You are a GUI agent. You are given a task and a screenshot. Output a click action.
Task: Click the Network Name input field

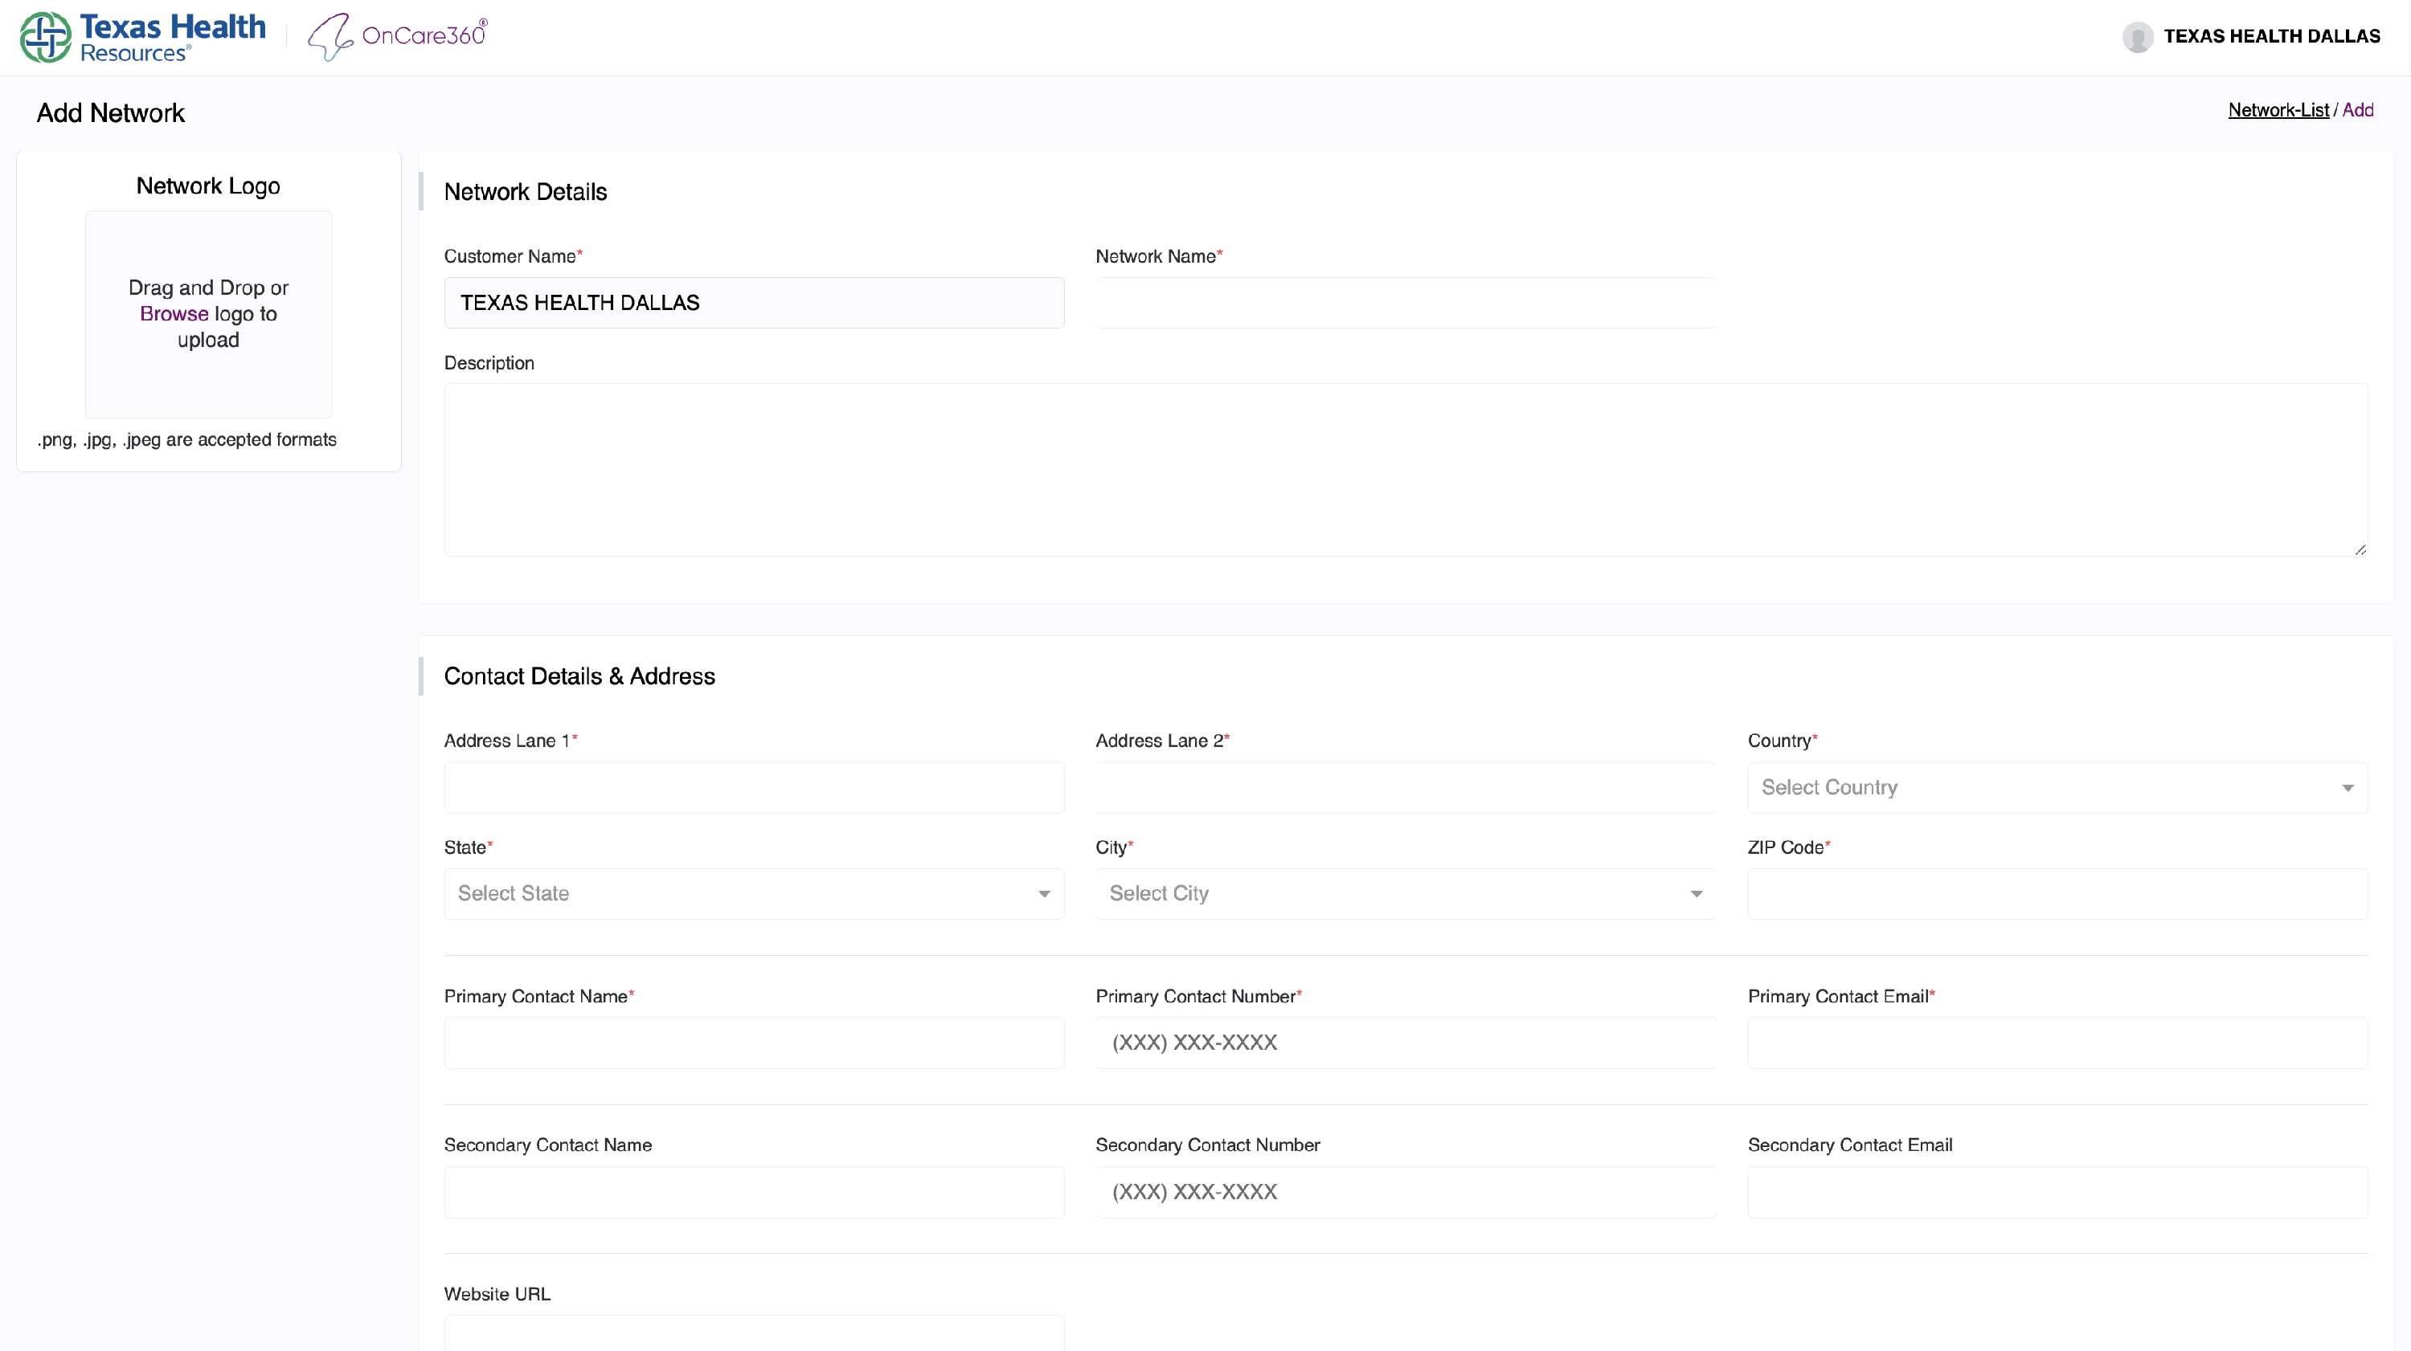tap(1405, 303)
